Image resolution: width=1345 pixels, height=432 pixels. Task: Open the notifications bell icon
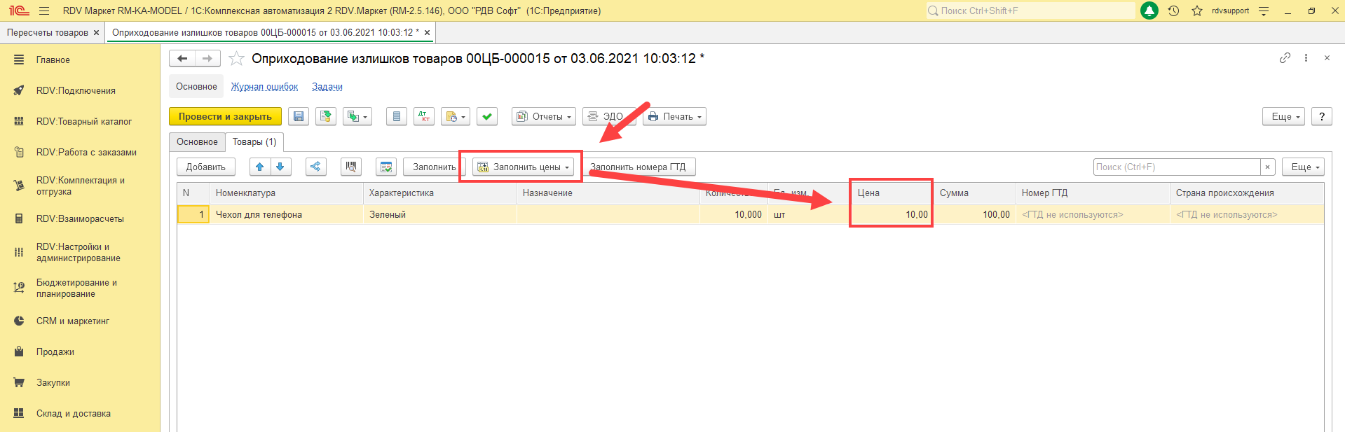[x=1149, y=11]
